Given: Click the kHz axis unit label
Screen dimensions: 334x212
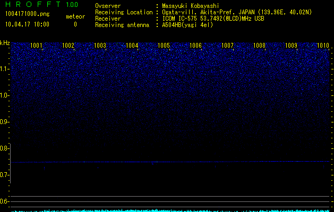Looking at the screenshot, I should pos(5,43).
